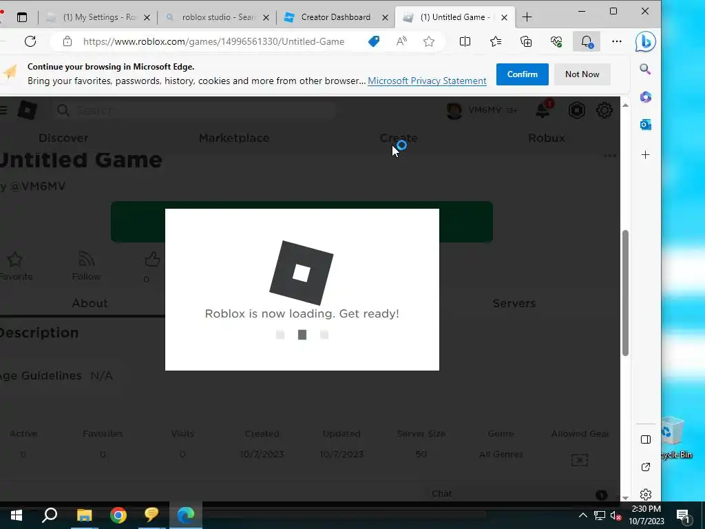Image resolution: width=705 pixels, height=529 pixels.
Task: Close the Creator Dashboard tab
Action: [x=385, y=17]
